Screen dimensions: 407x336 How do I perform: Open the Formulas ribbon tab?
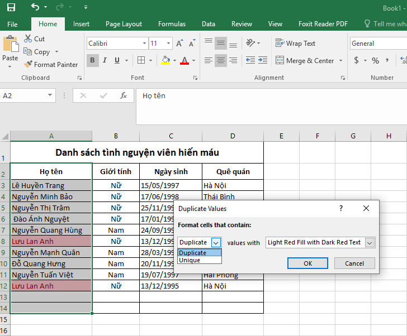tap(172, 24)
